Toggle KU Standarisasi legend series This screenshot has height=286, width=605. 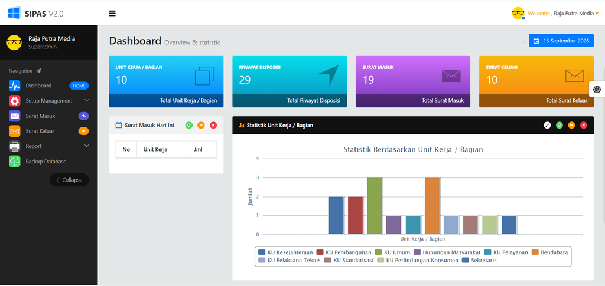349,261
